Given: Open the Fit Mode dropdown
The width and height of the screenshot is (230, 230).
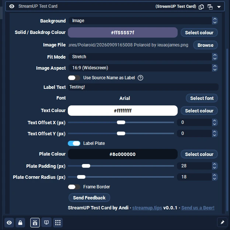Looking at the screenshot, I should (143, 57).
